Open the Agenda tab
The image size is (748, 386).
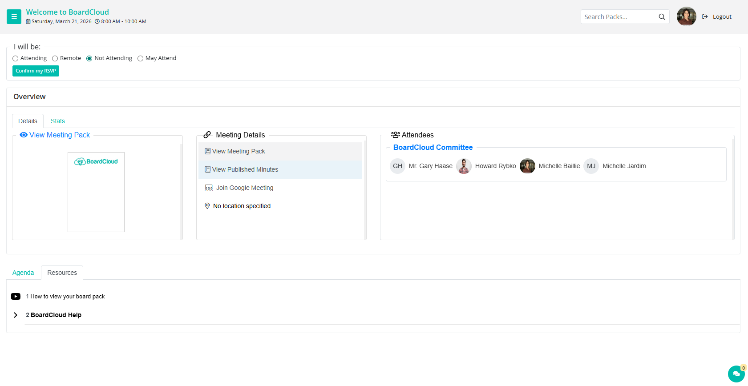[x=23, y=273]
